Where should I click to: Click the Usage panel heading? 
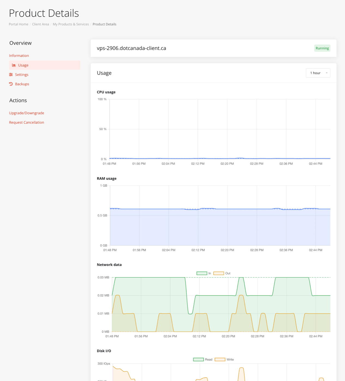[104, 73]
